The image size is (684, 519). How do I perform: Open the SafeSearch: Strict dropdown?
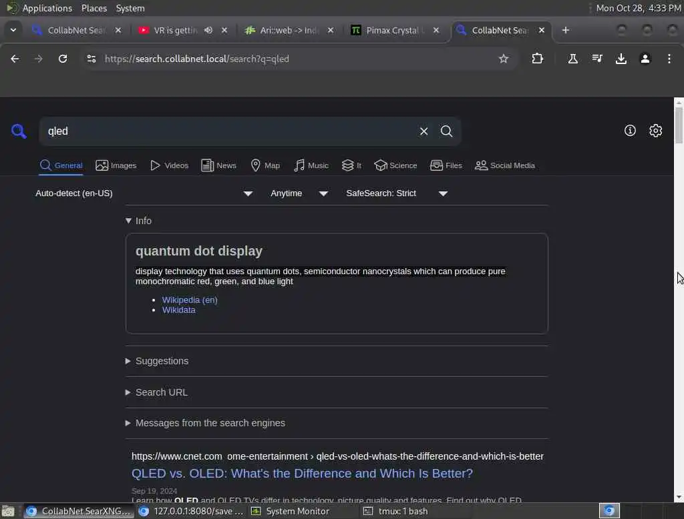397,193
